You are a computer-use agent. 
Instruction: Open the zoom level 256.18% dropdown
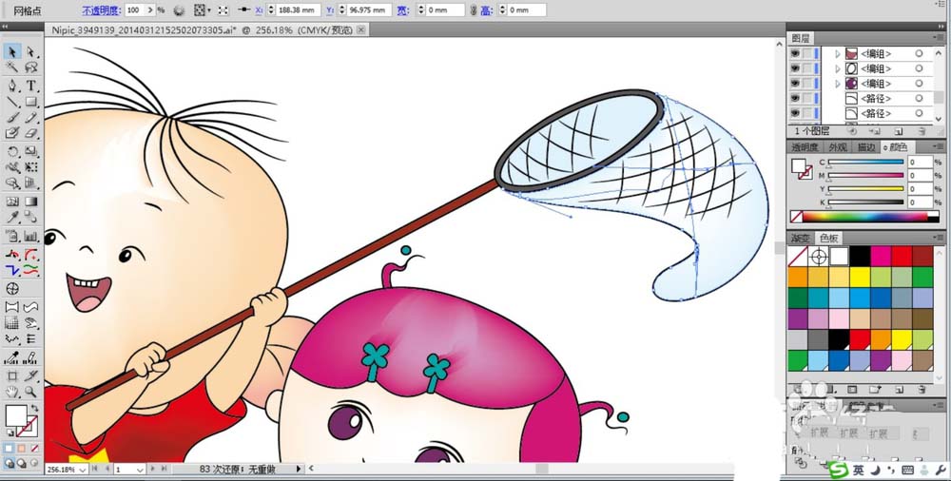83,470
